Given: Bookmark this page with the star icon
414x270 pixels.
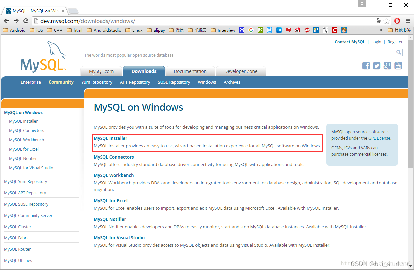Looking at the screenshot, I should pyautogui.click(x=387, y=21).
